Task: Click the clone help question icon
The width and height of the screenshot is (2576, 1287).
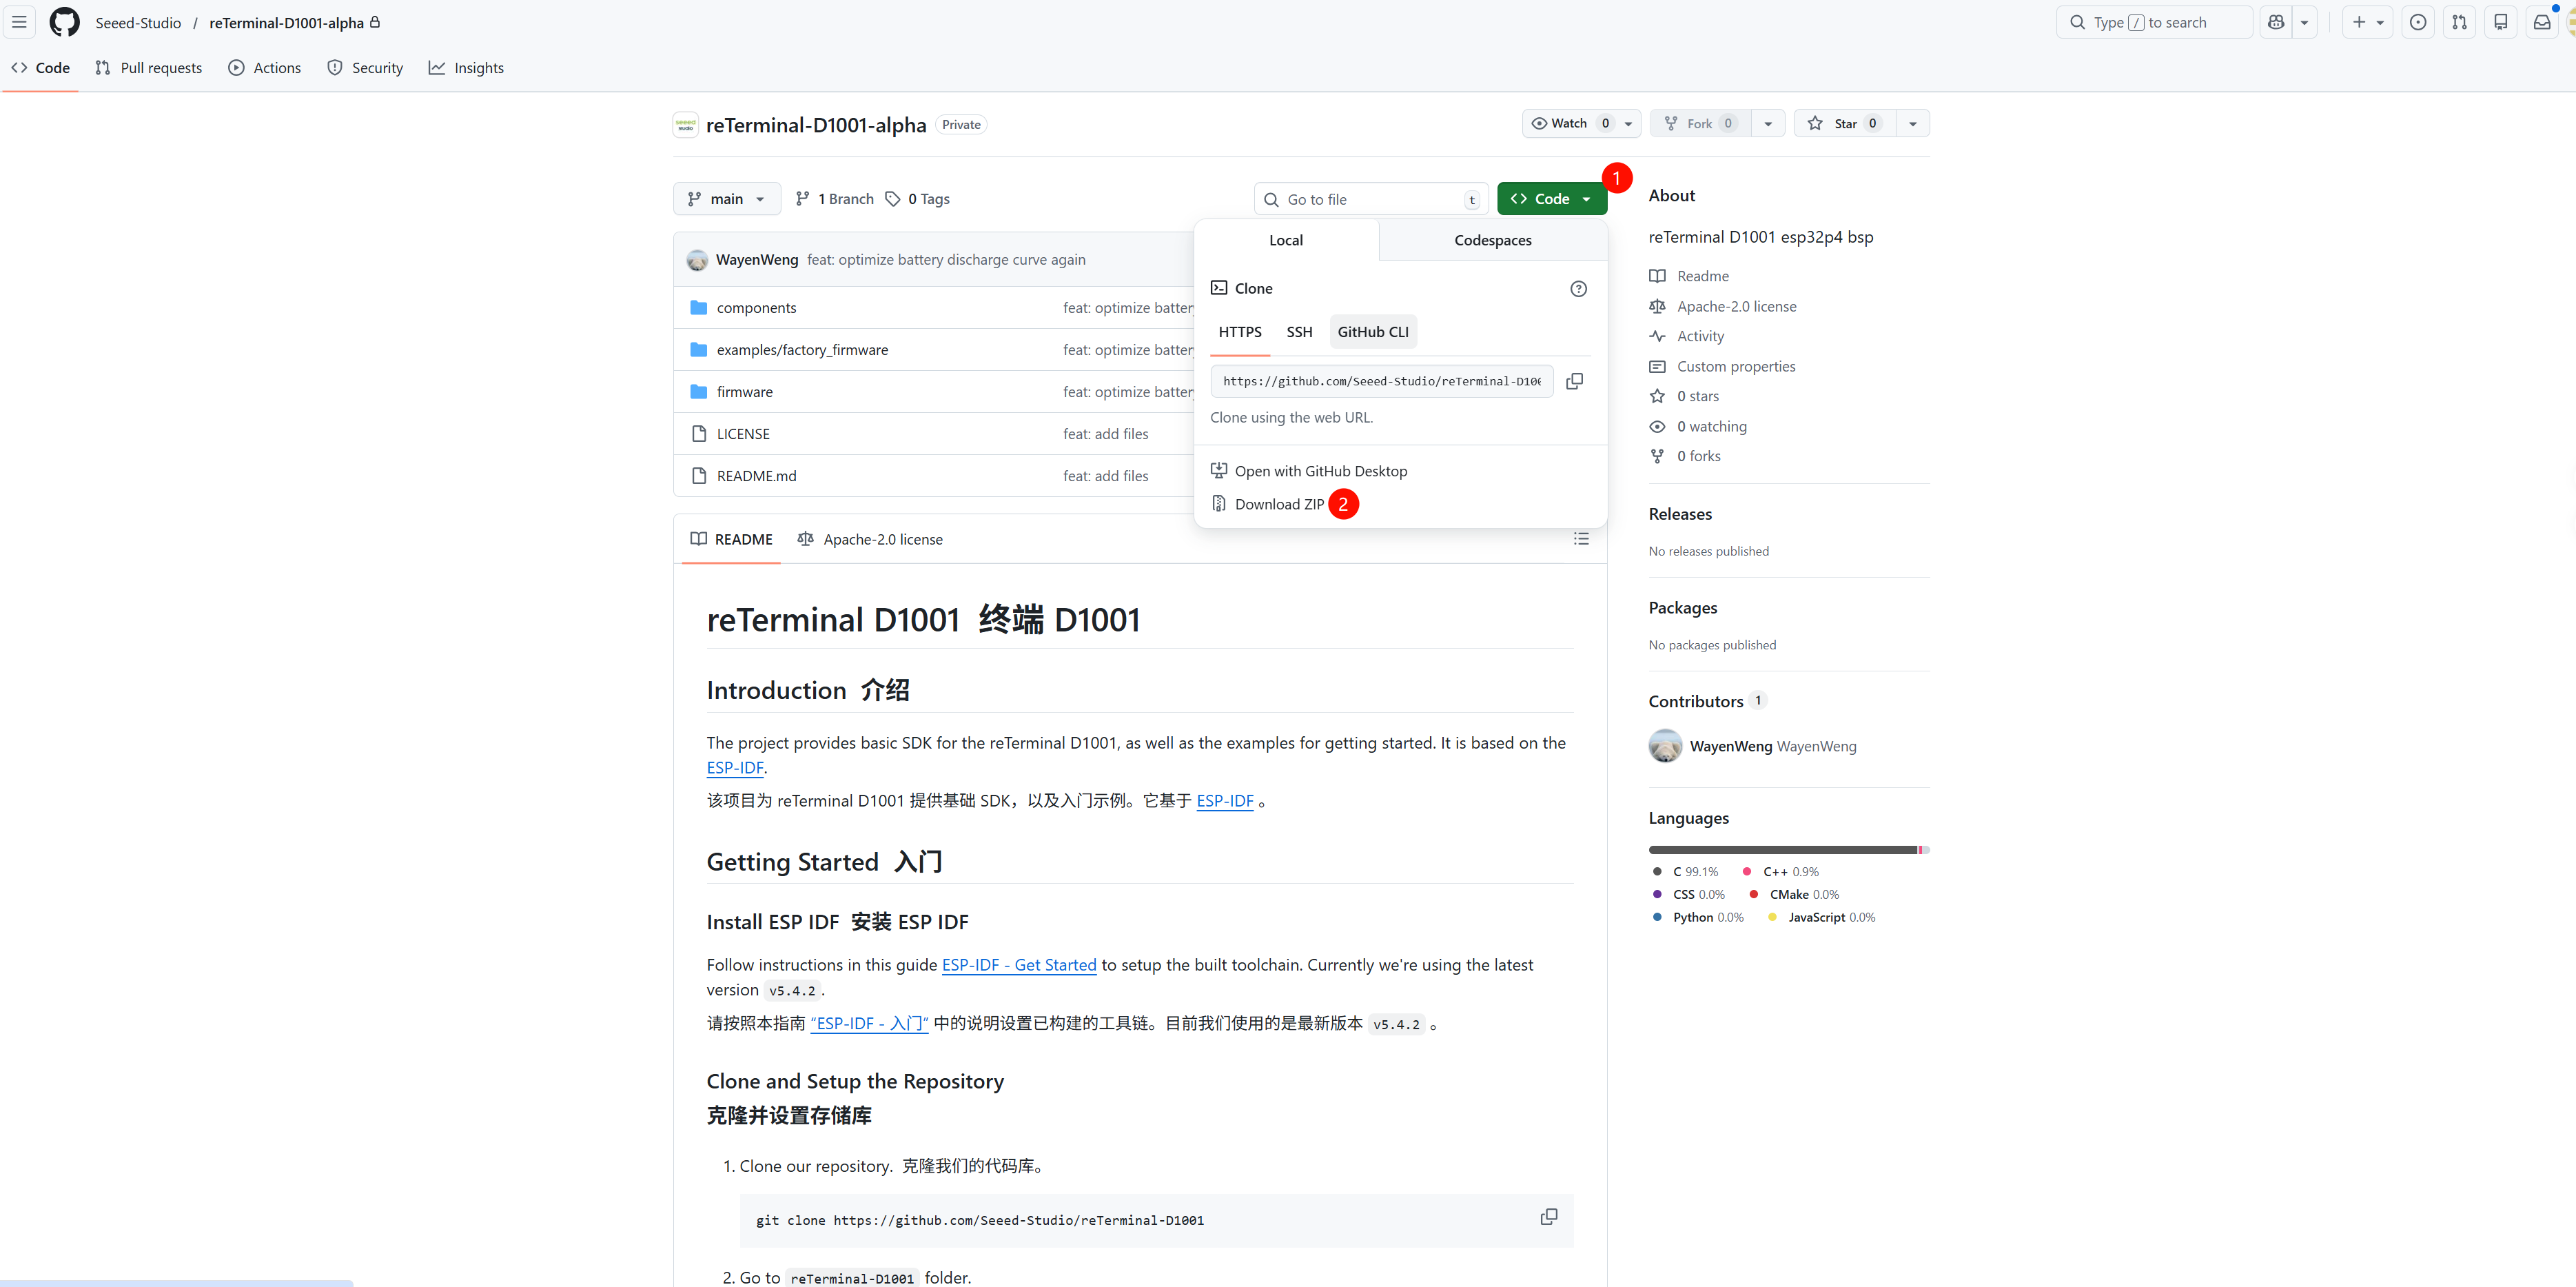Action: (x=1578, y=289)
